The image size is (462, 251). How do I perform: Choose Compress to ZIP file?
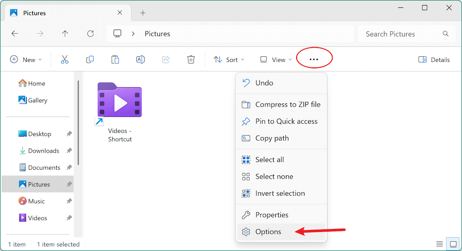tap(281, 104)
